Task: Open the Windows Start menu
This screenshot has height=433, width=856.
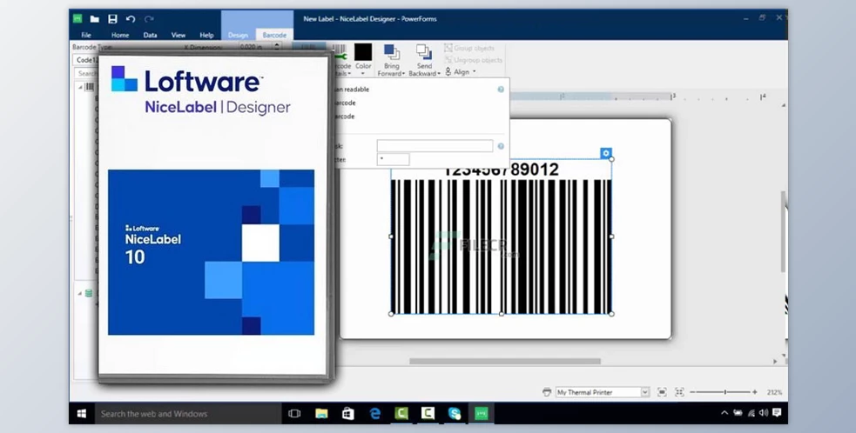Action: coord(81,413)
